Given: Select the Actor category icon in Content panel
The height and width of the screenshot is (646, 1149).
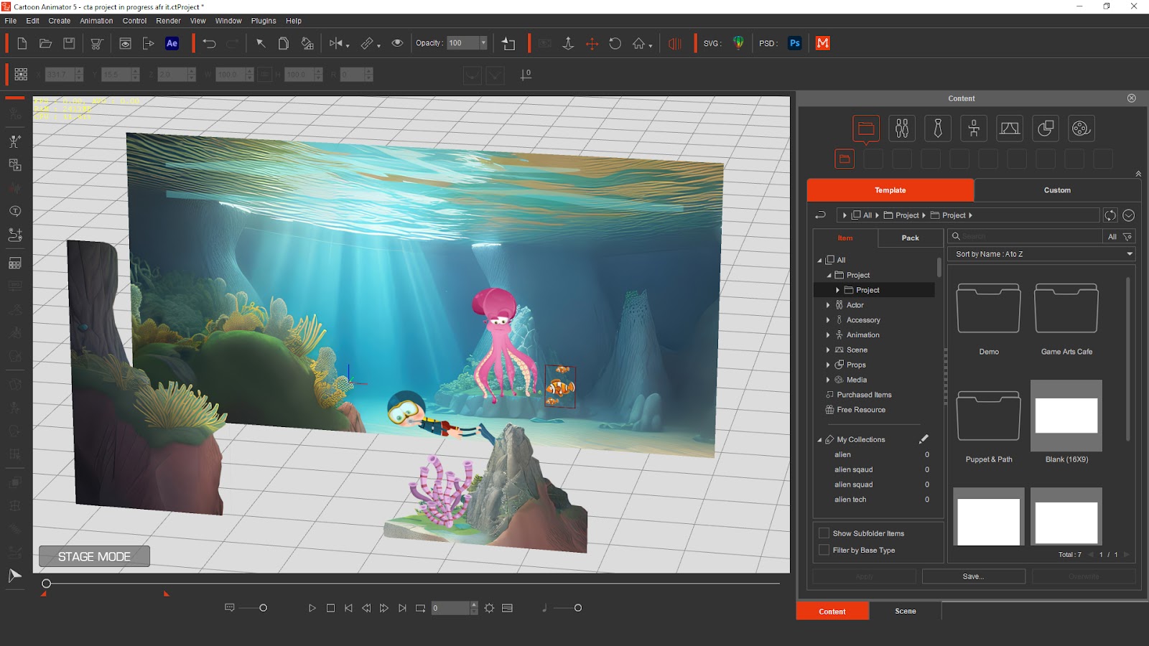Looking at the screenshot, I should click(x=901, y=128).
